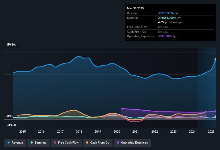Click the JP¥13.337b revenue value

(166, 13)
